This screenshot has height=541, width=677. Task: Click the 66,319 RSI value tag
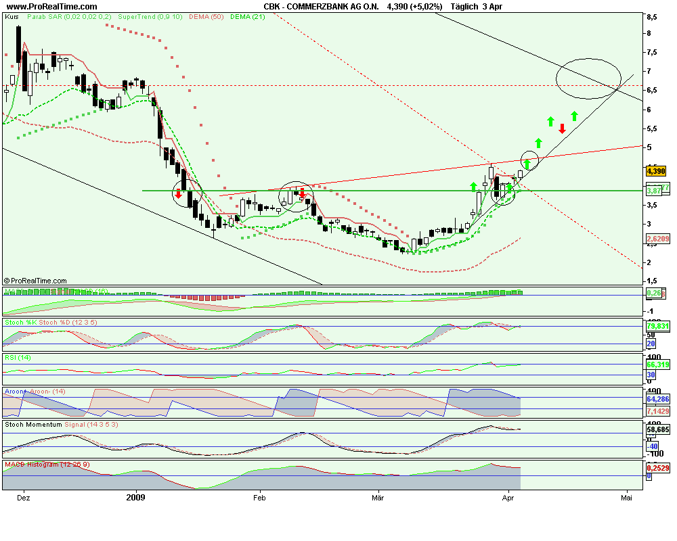click(x=657, y=364)
